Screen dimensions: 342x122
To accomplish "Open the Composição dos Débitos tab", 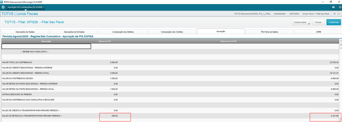I will 123,32.
